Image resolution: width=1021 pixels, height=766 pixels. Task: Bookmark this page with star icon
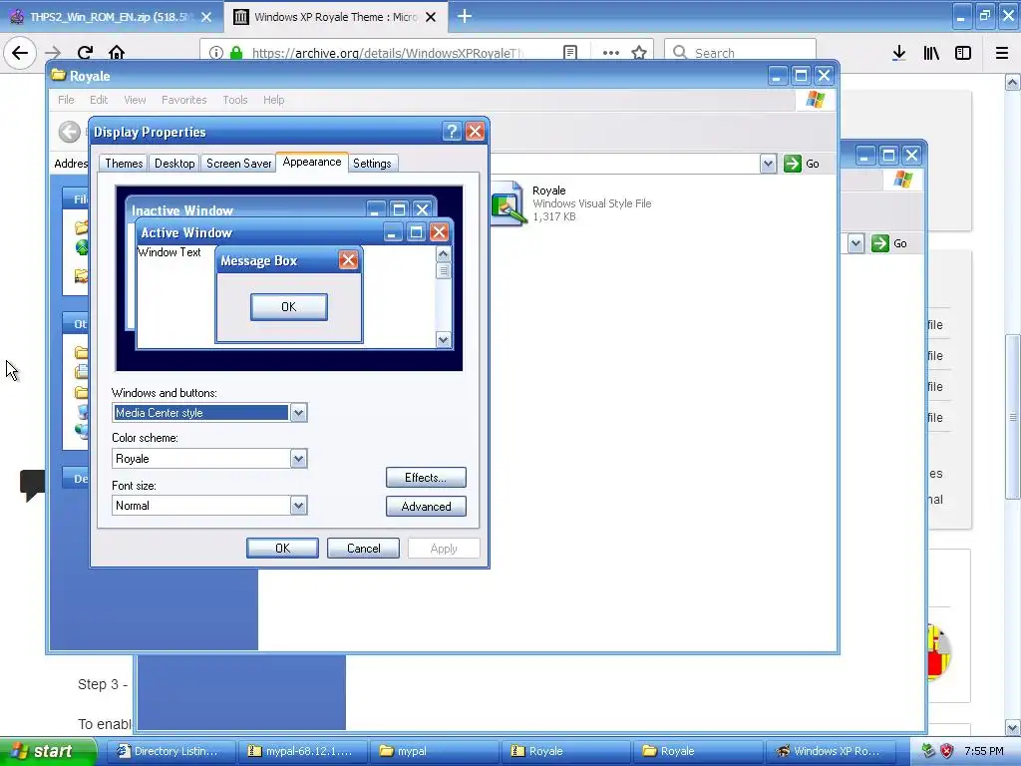tap(639, 53)
